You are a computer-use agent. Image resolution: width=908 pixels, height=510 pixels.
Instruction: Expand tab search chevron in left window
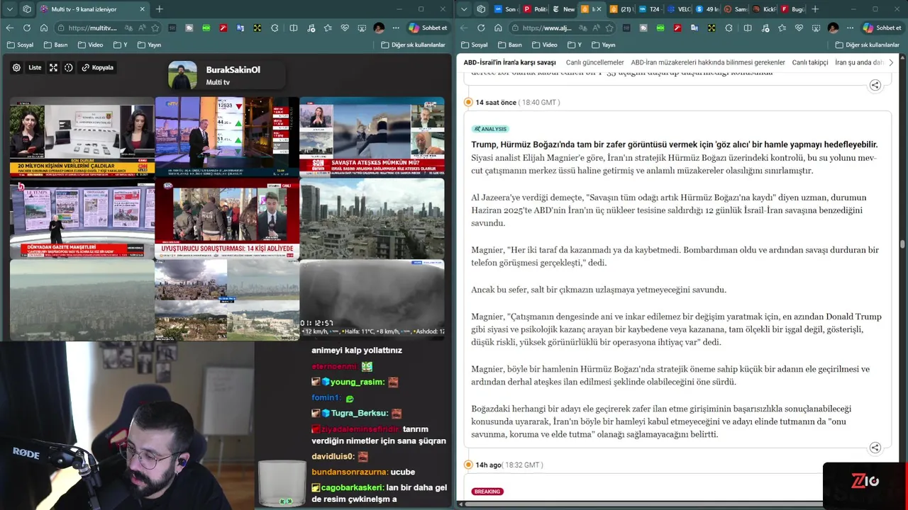pos(10,9)
